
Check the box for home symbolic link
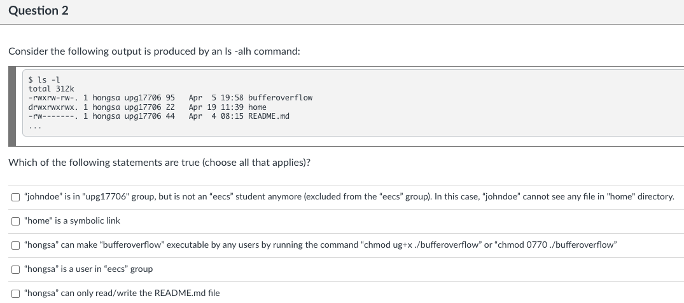tap(15, 221)
